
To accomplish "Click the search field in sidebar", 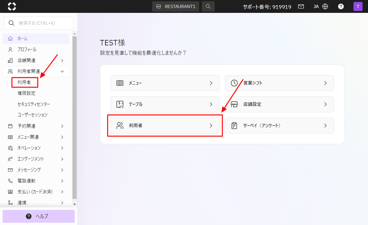I will [x=39, y=23].
